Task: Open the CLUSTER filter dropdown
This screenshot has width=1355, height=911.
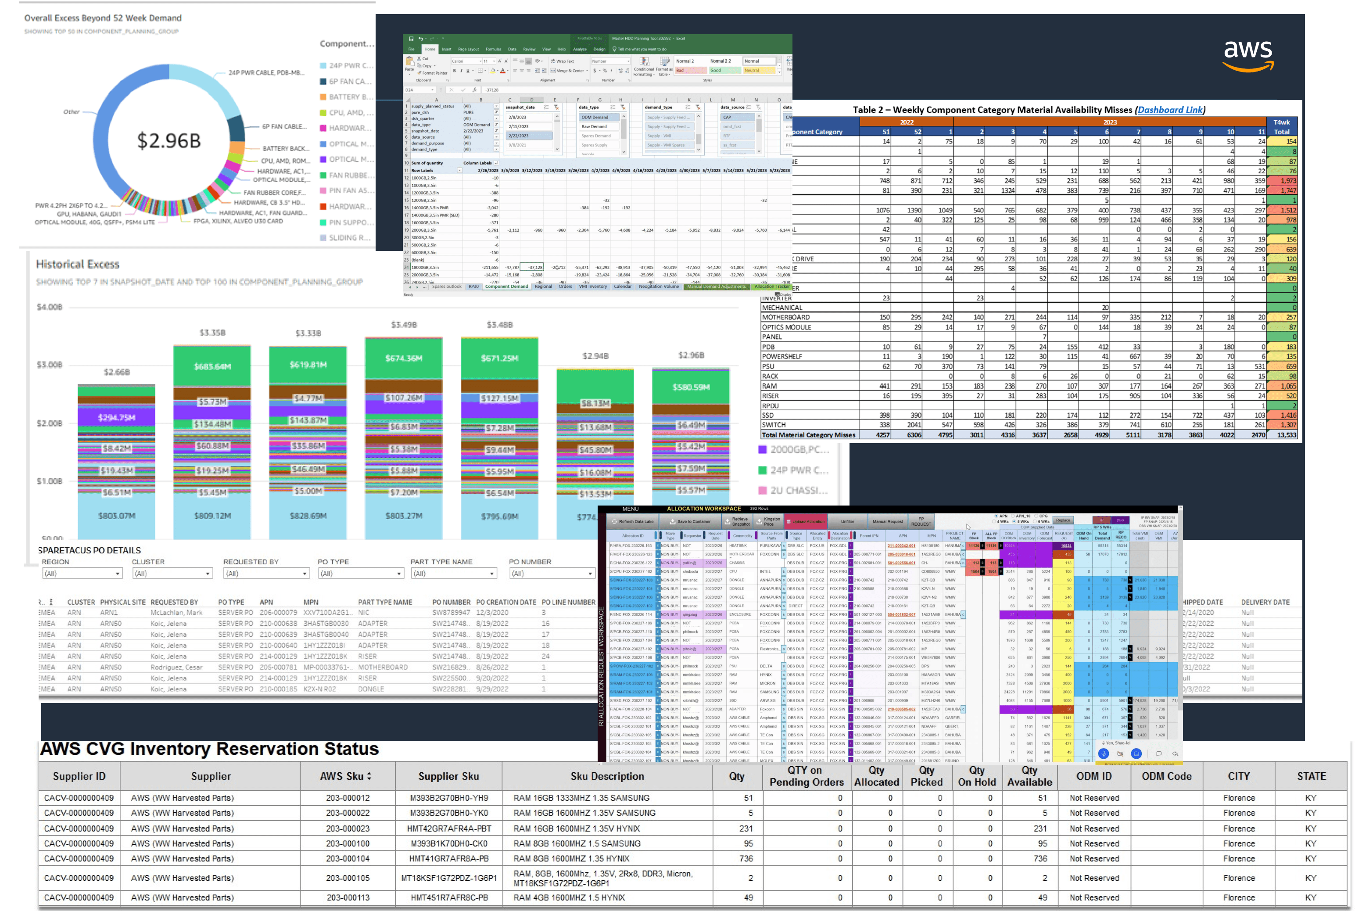Action: pyautogui.click(x=172, y=574)
